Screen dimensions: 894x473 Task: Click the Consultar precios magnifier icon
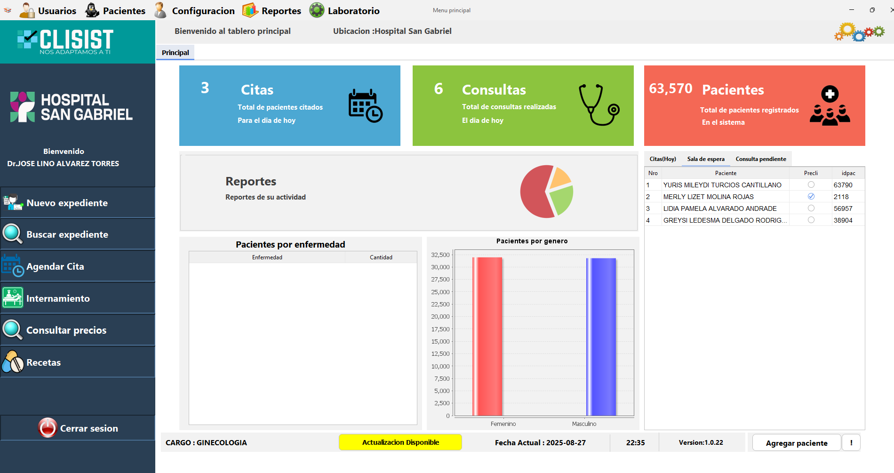(x=13, y=329)
